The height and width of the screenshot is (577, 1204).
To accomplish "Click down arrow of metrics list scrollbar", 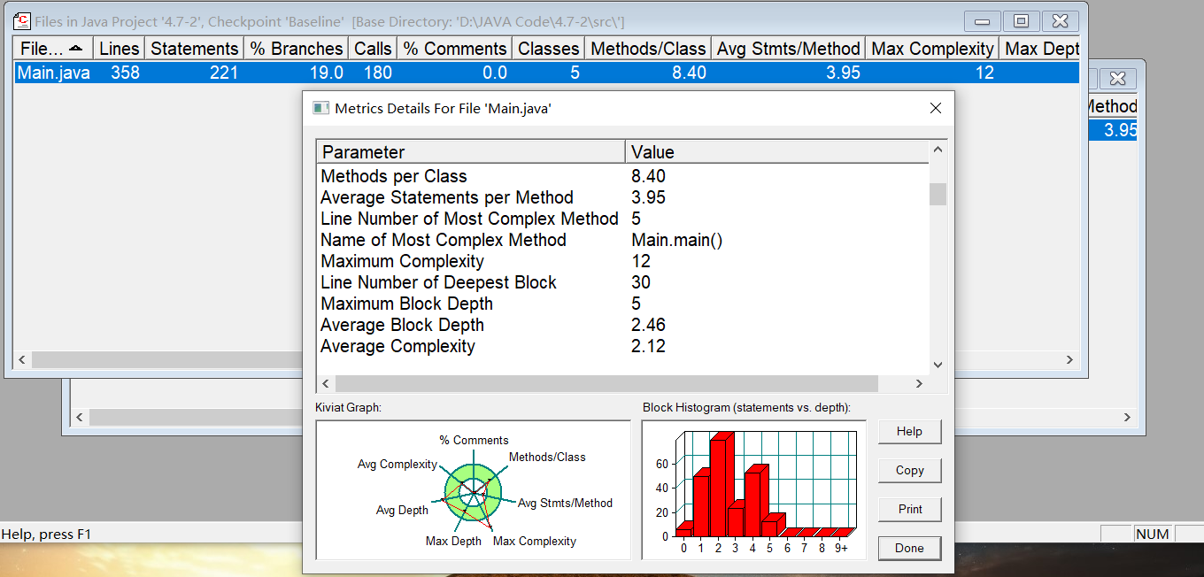I will coord(938,365).
